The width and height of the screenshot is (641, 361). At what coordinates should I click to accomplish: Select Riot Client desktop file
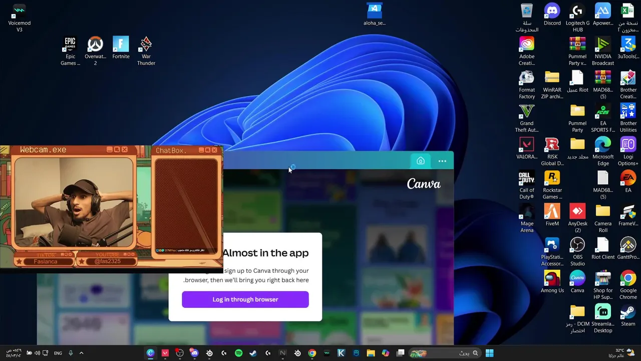click(603, 248)
